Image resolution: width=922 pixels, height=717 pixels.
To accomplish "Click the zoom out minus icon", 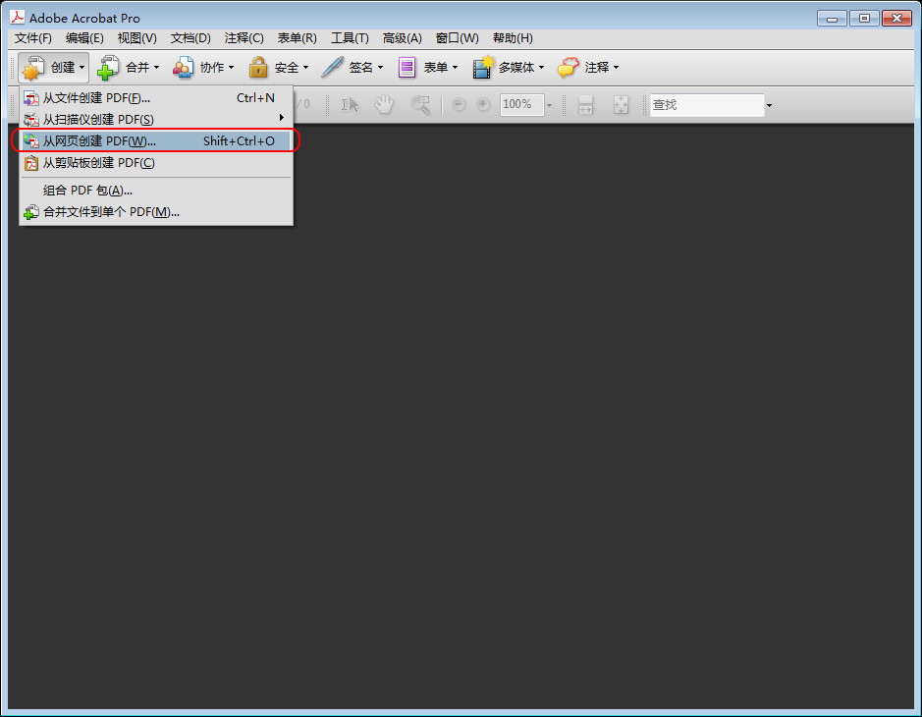I will 459,105.
